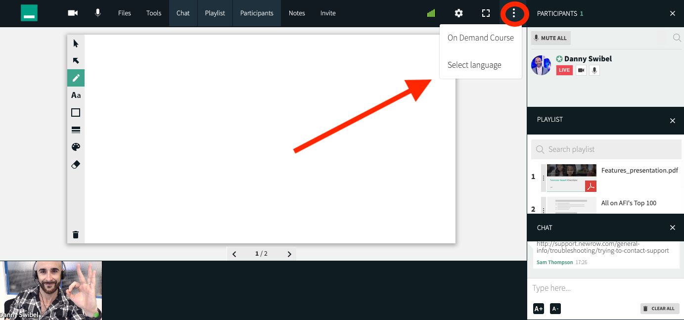Go to previous whiteboard page
Image resolution: width=684 pixels, height=320 pixels.
234,254
